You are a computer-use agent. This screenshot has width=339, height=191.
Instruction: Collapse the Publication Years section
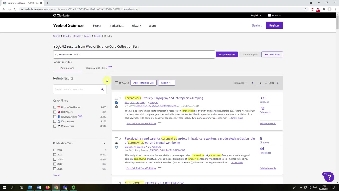point(104,143)
